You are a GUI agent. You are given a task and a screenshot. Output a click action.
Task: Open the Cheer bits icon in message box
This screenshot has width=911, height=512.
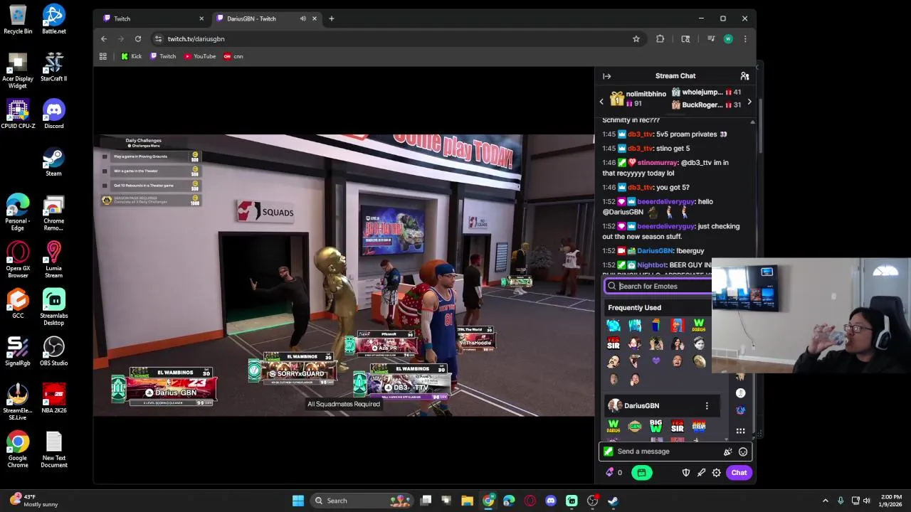coord(727,452)
